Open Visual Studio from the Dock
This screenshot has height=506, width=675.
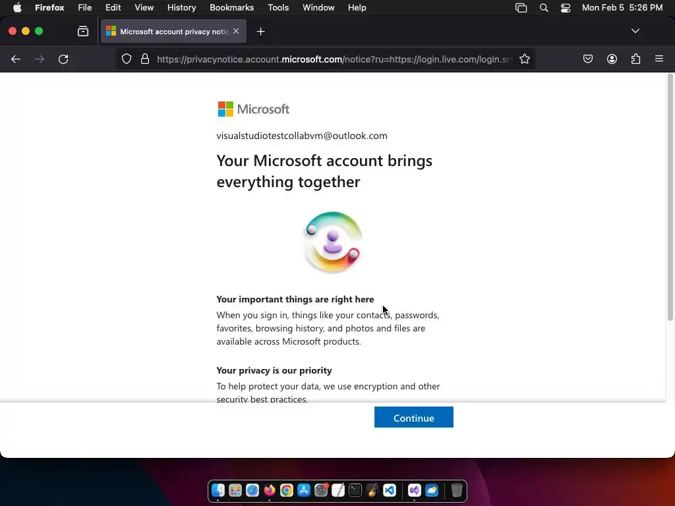[x=414, y=490]
